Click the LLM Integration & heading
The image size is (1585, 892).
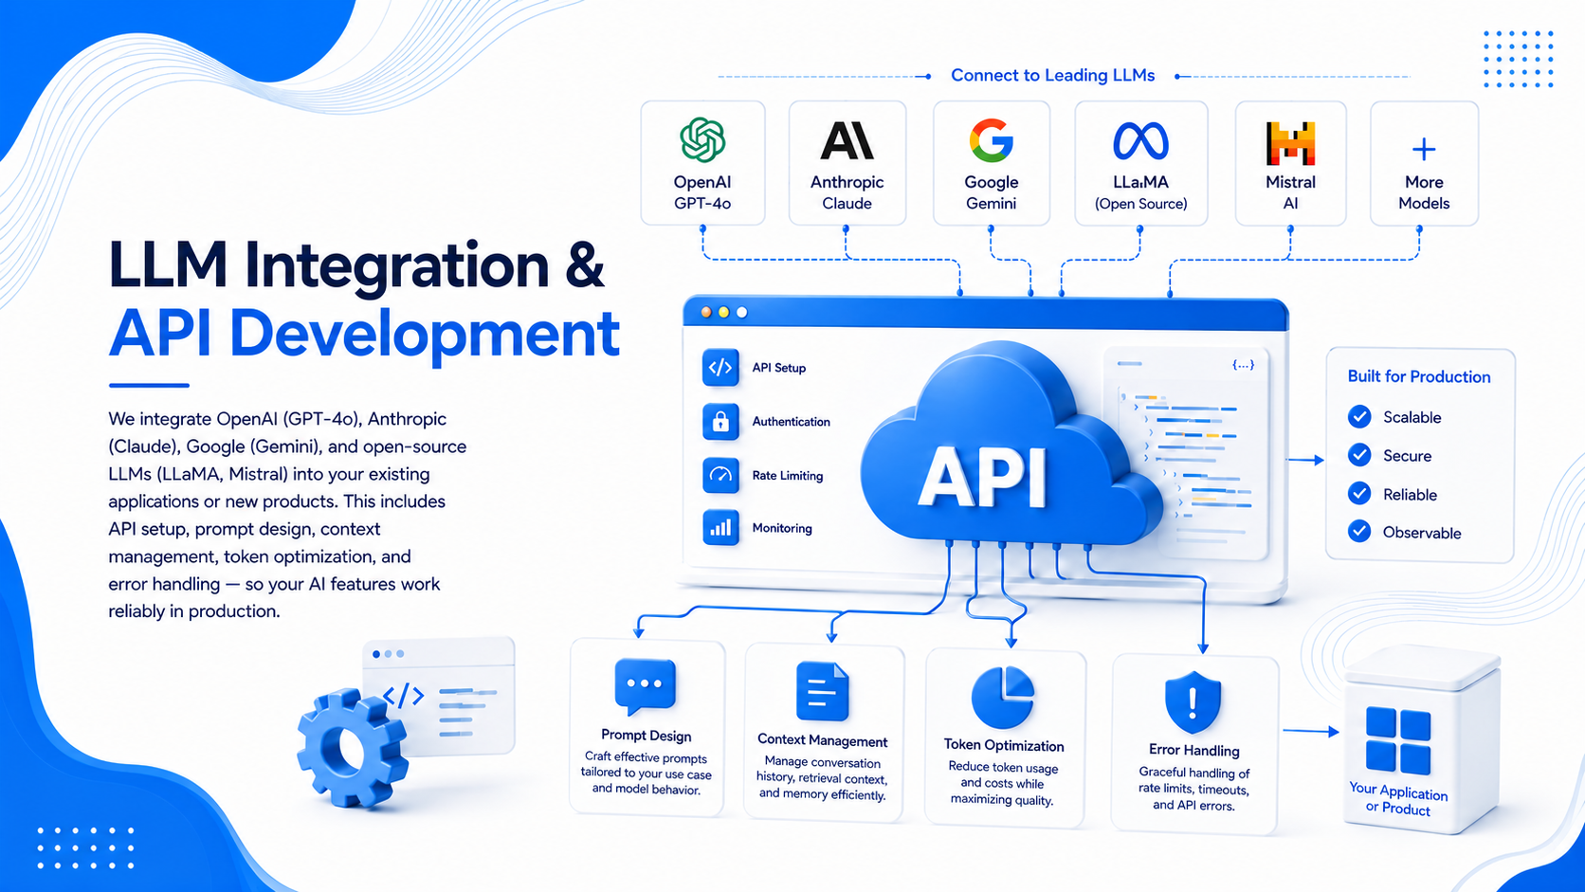(356, 264)
